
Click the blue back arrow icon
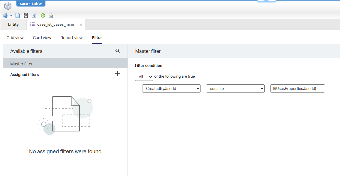coord(5,15)
